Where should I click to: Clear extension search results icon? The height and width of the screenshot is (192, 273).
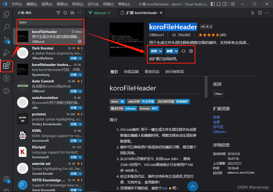72,13
